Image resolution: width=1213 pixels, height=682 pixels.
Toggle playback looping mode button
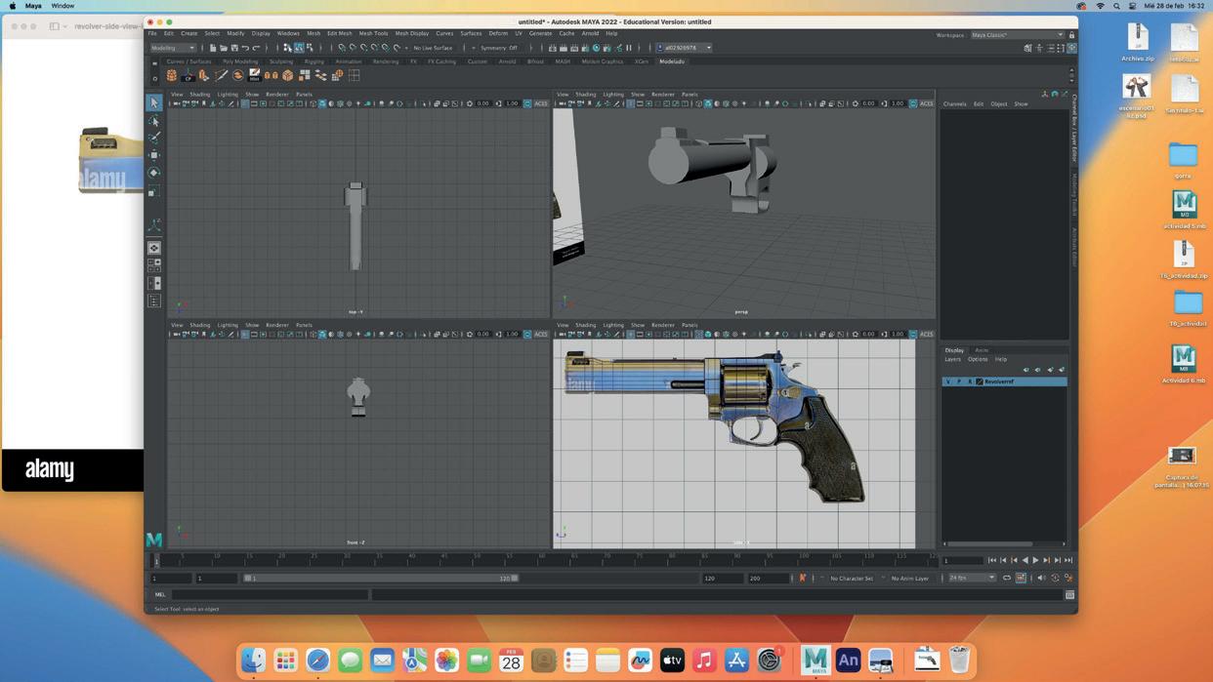coord(1007,578)
